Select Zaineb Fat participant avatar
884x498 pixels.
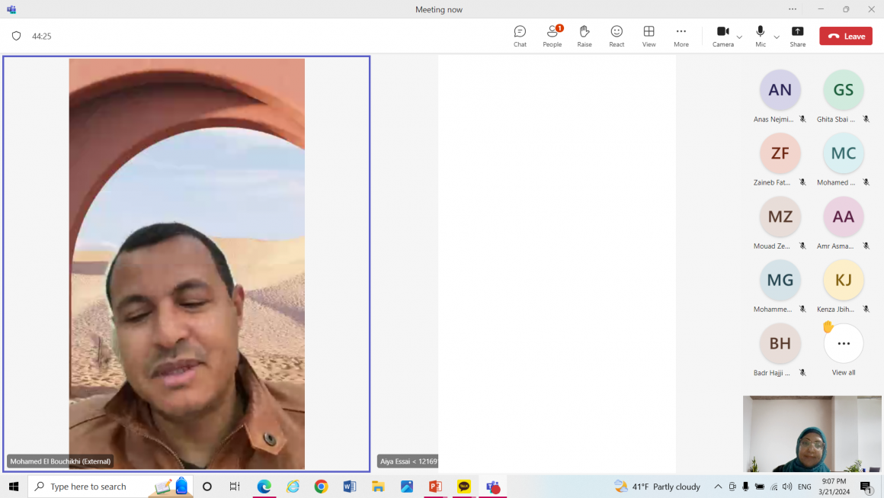pos(780,153)
